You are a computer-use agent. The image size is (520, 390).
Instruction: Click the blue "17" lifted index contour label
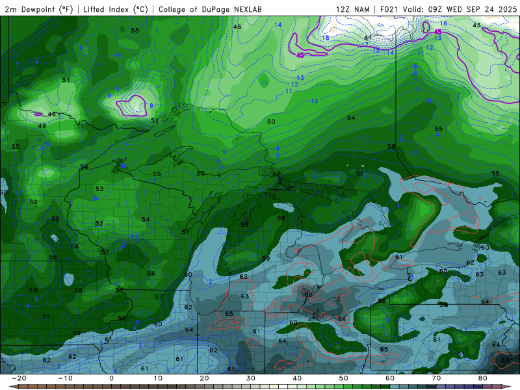[x=365, y=45]
